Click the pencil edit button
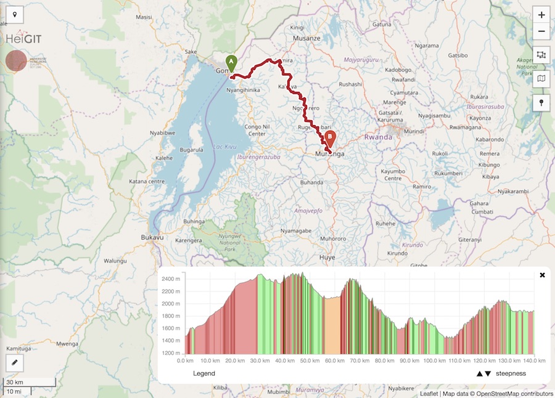 click(14, 363)
